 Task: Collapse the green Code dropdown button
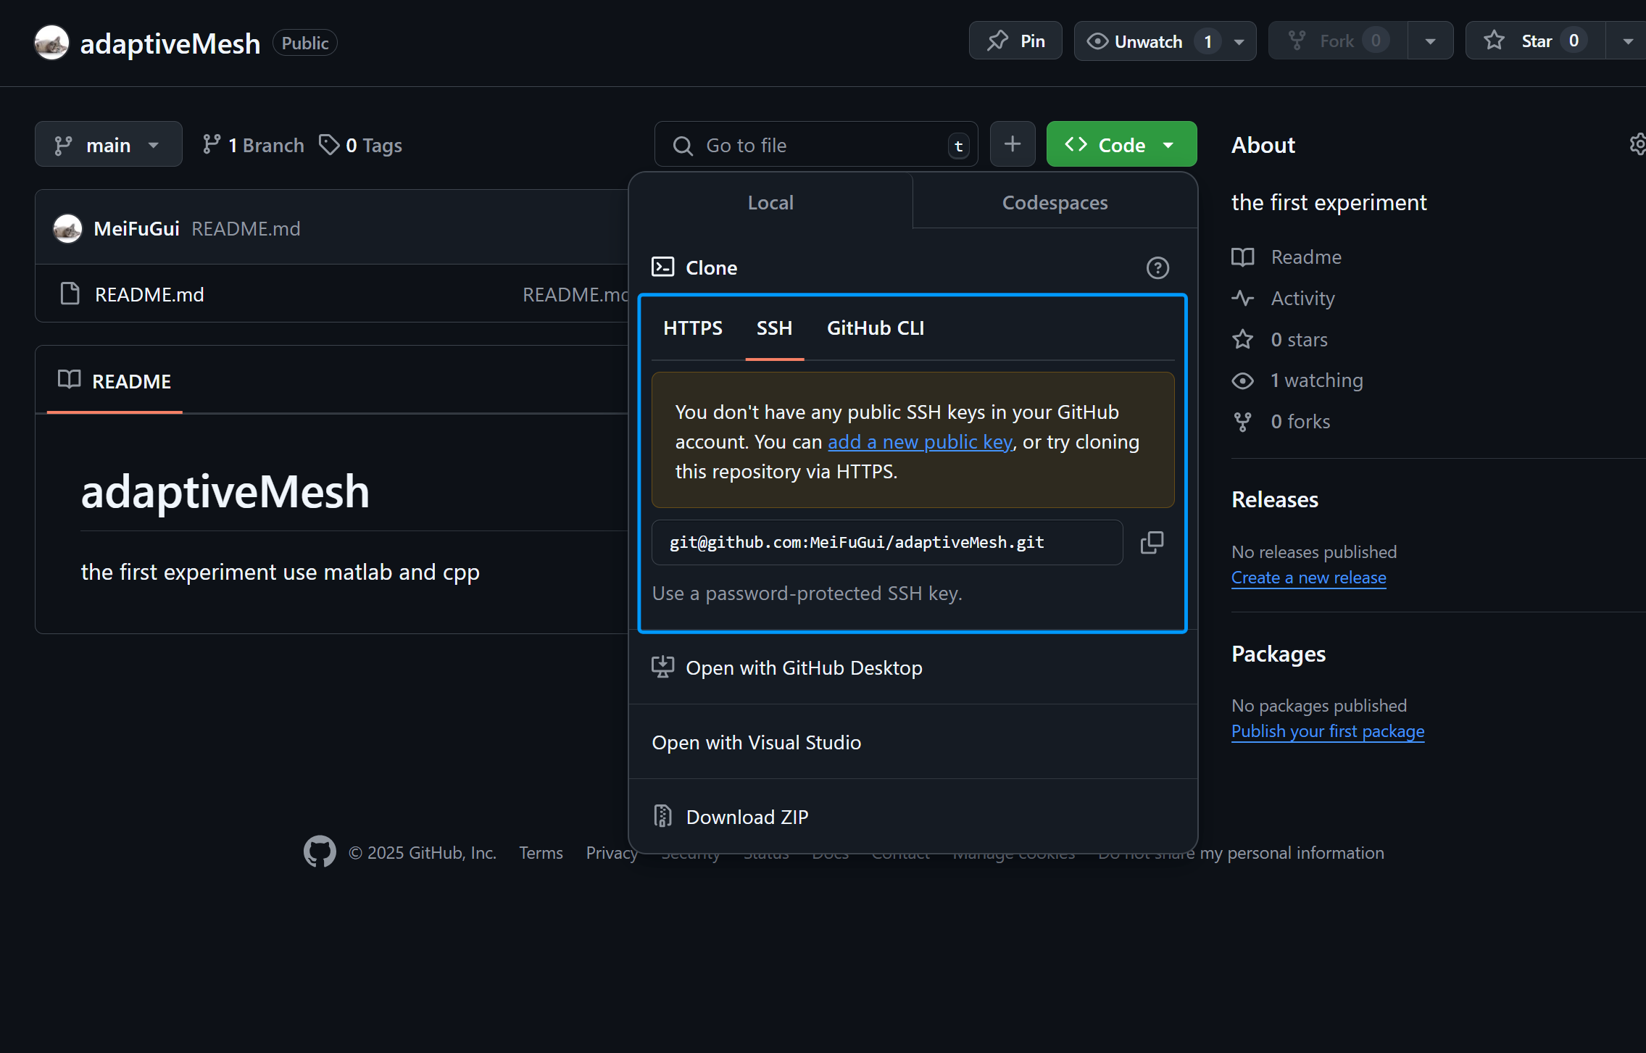click(x=1121, y=145)
